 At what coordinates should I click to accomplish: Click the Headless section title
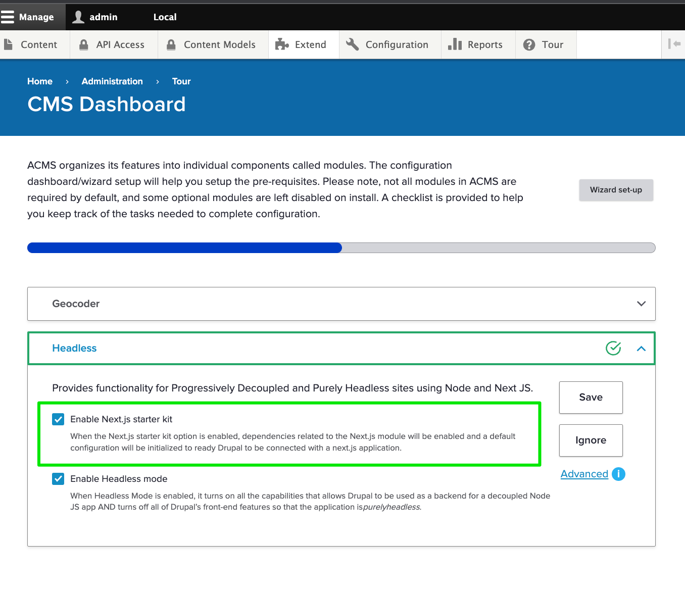point(74,348)
